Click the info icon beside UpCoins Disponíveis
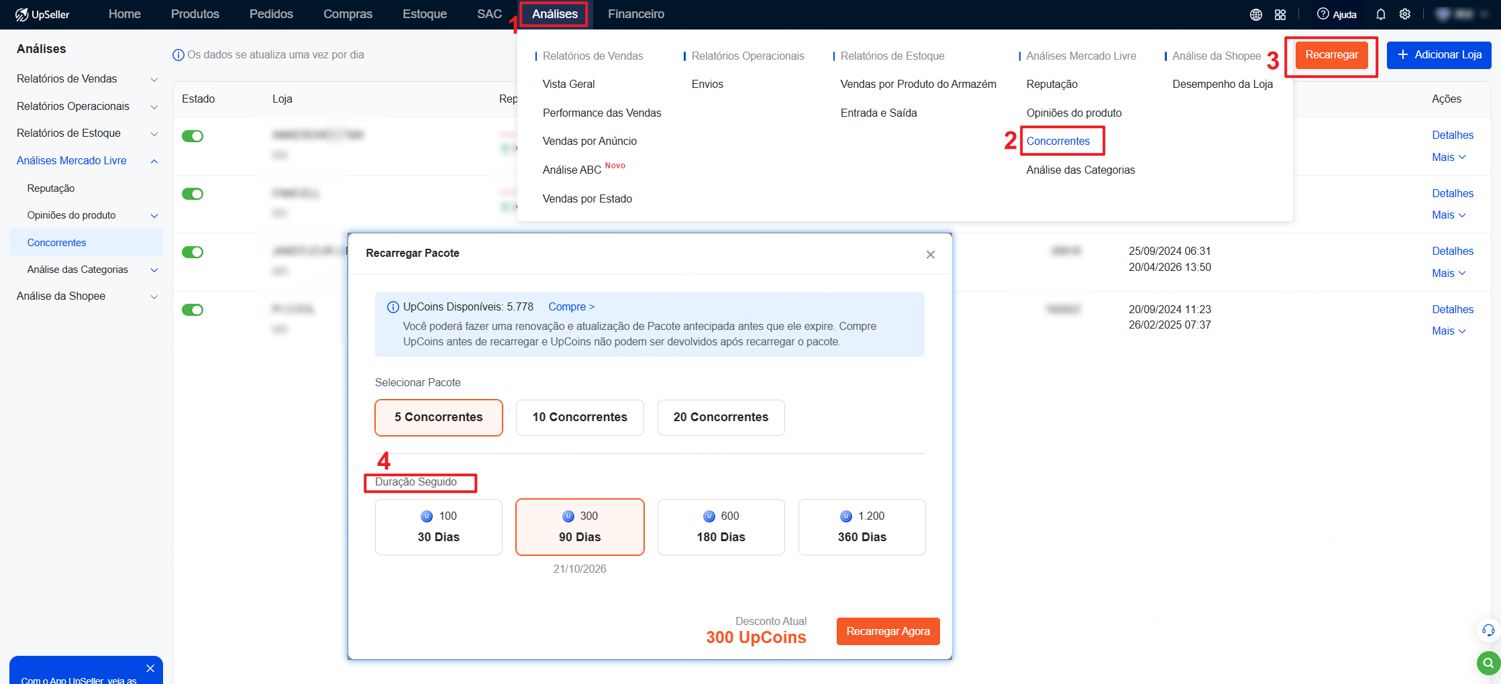This screenshot has height=684, width=1501. 393,307
